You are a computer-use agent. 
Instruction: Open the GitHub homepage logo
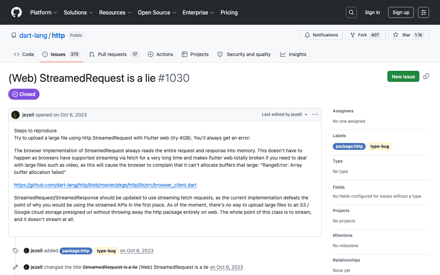[x=16, y=12]
